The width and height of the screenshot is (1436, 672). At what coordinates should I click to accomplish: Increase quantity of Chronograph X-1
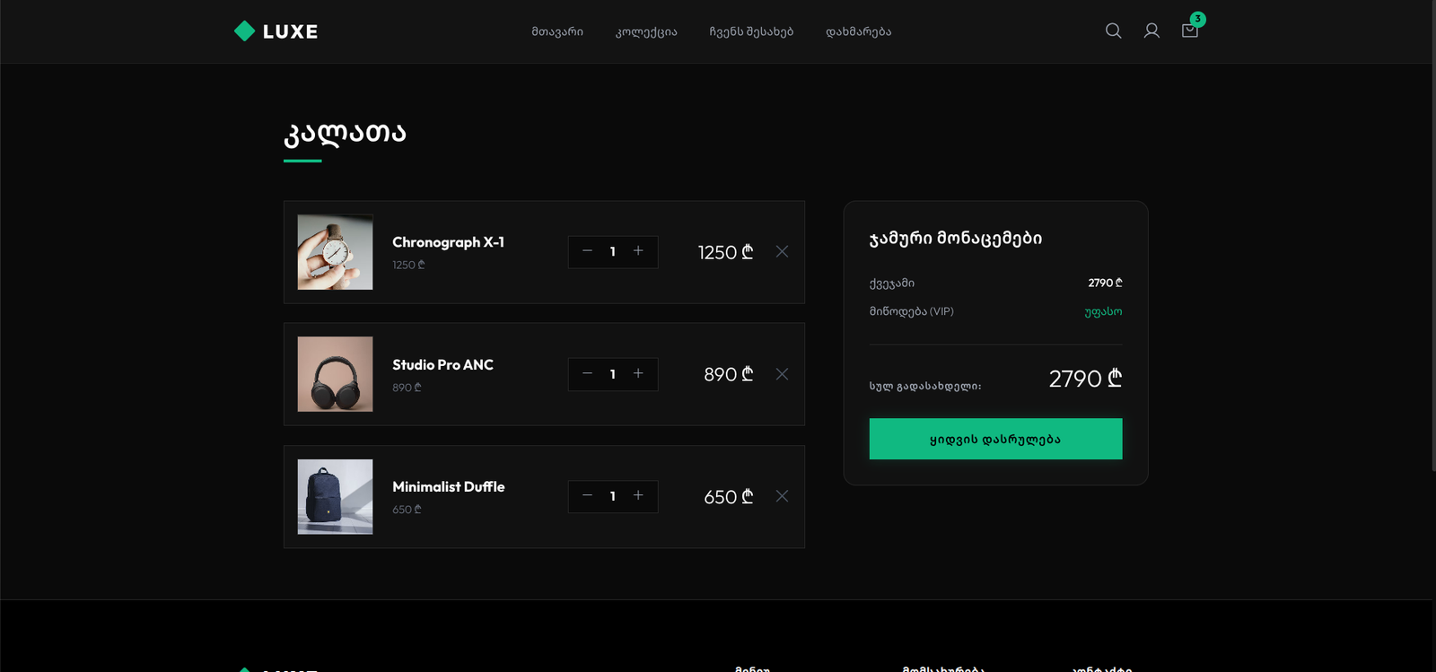[x=638, y=251]
